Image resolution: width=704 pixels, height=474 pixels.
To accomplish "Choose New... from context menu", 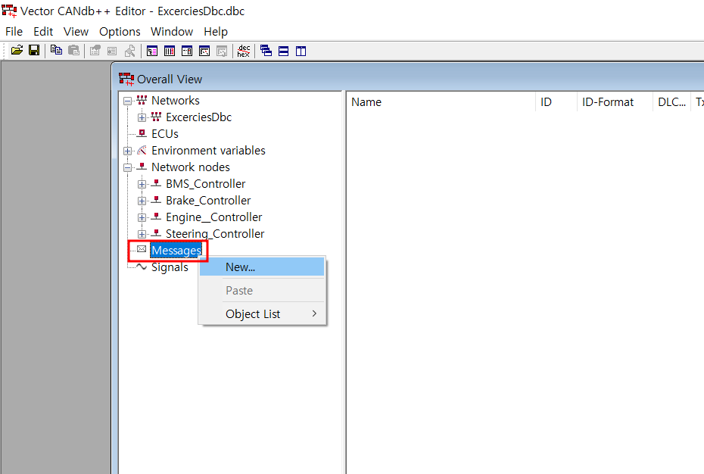I will (x=262, y=267).
